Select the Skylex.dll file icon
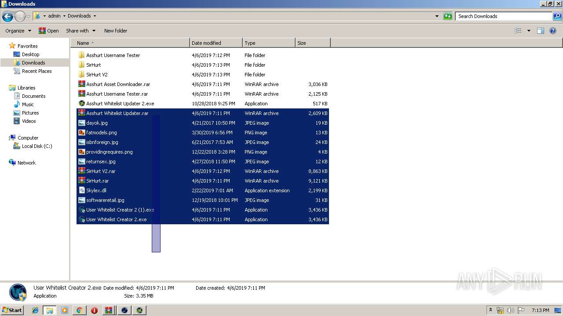 tap(81, 190)
